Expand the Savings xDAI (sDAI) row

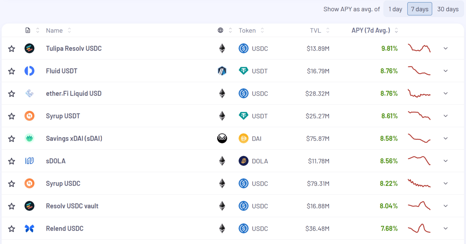click(445, 139)
